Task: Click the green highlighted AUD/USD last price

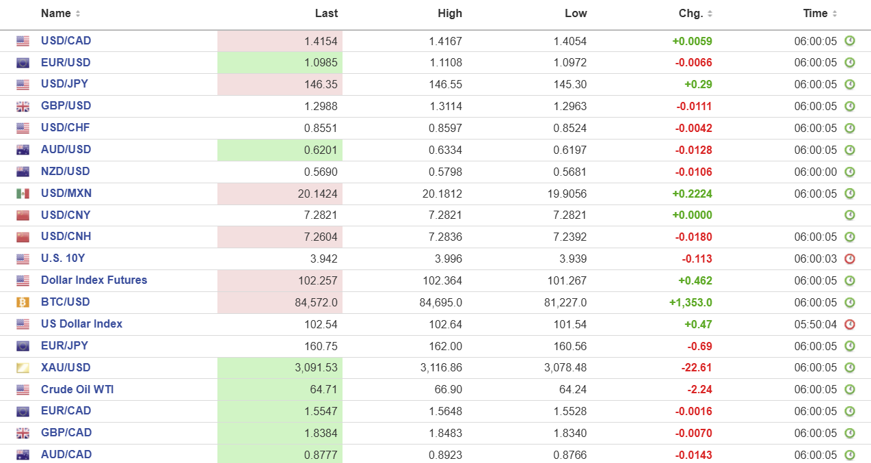Action: coord(321,150)
